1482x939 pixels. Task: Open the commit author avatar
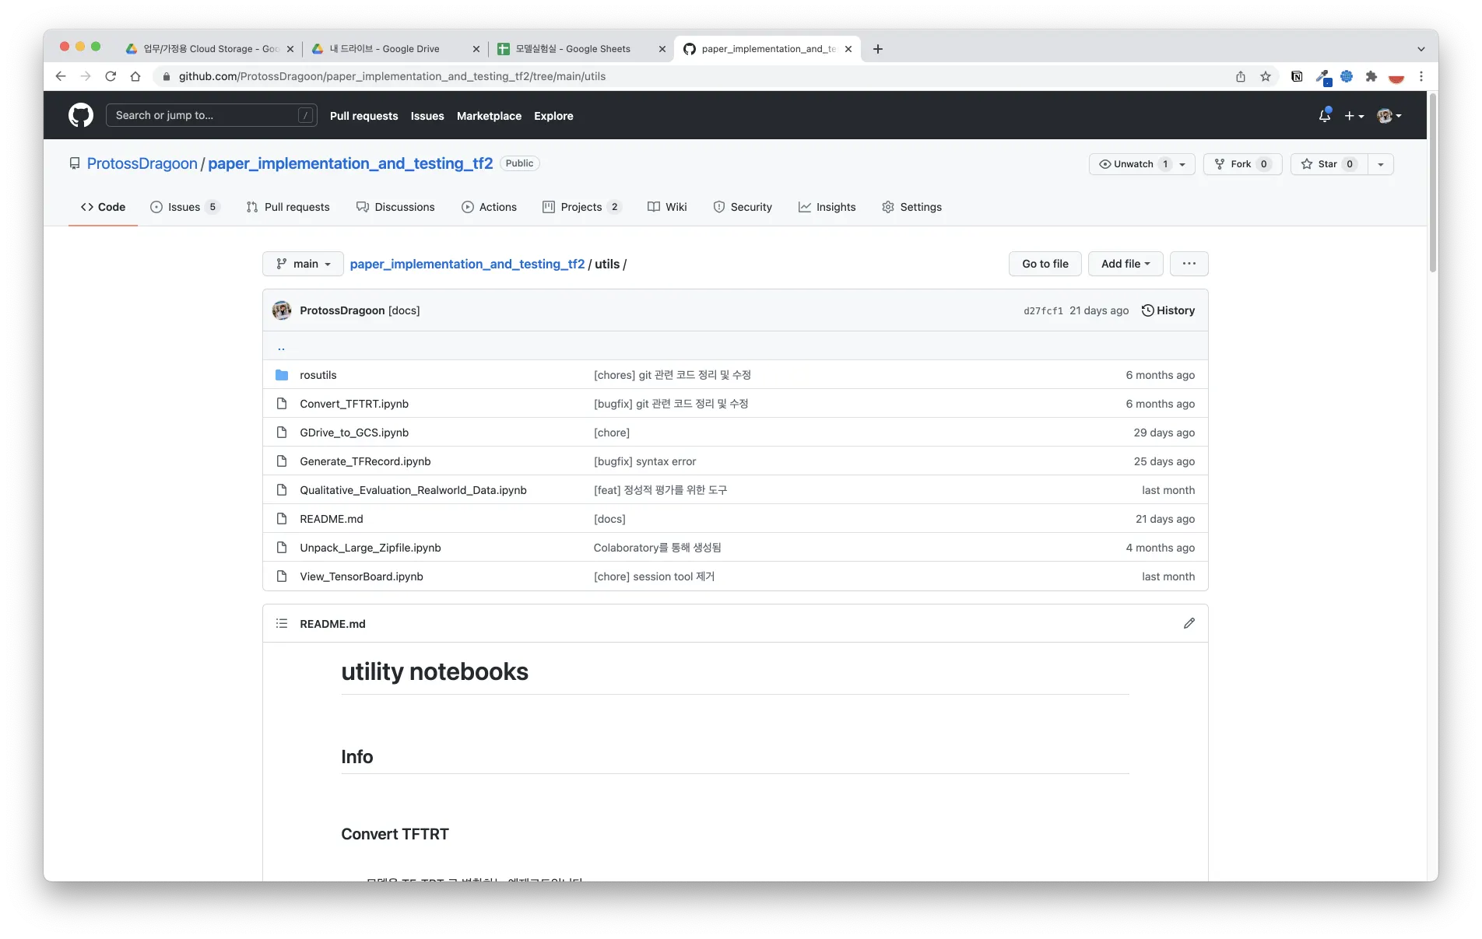(282, 310)
